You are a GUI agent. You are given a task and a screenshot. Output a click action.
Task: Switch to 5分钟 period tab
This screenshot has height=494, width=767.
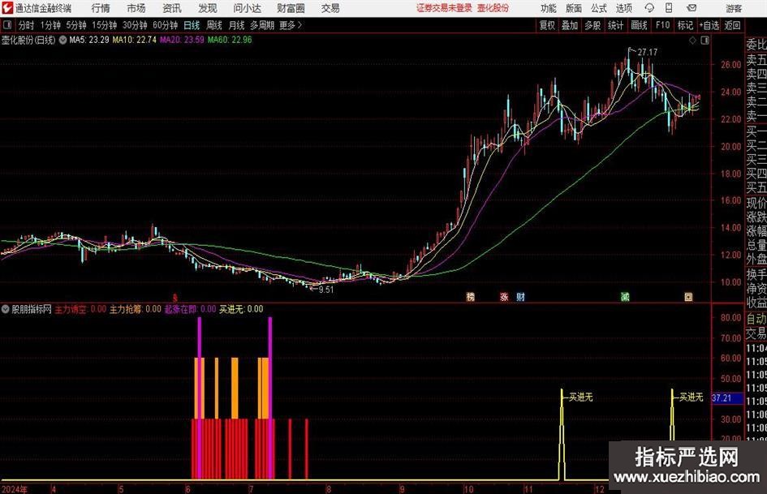[76, 25]
